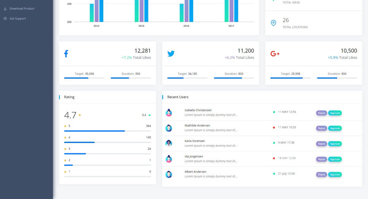
Task: Open Get Support menu item
Action: [18, 19]
